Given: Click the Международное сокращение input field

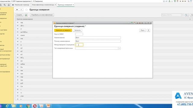Looking at the screenshot, I should tap(79, 45).
